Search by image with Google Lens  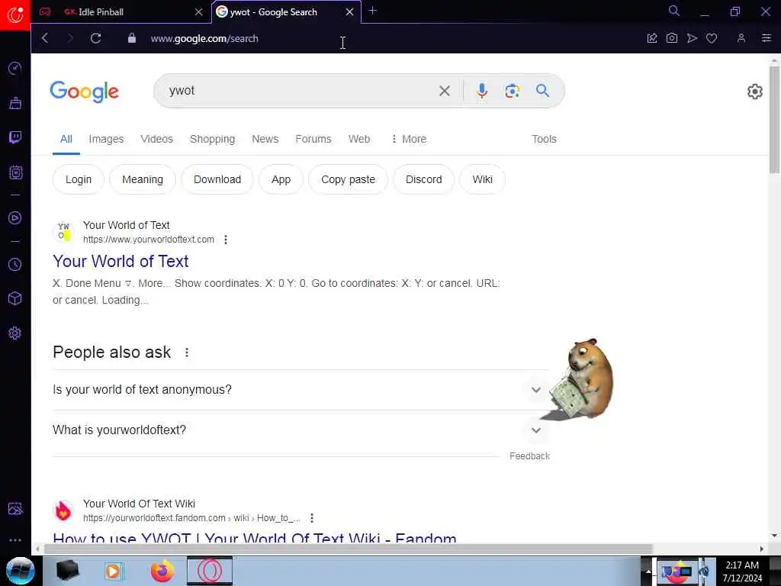(512, 91)
